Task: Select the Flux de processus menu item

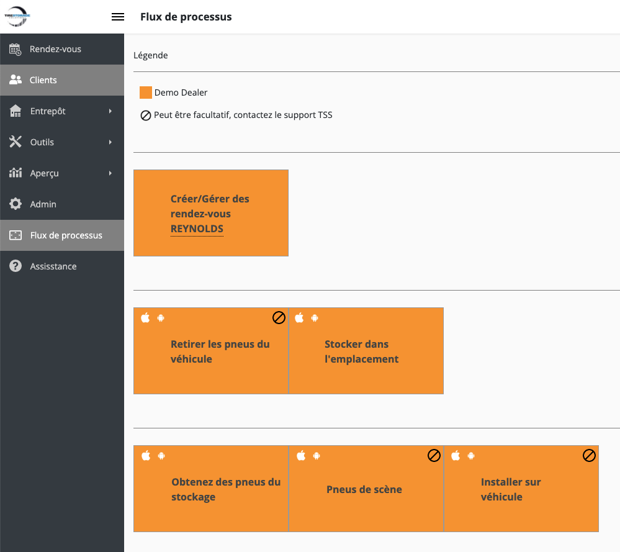Action: [x=62, y=235]
